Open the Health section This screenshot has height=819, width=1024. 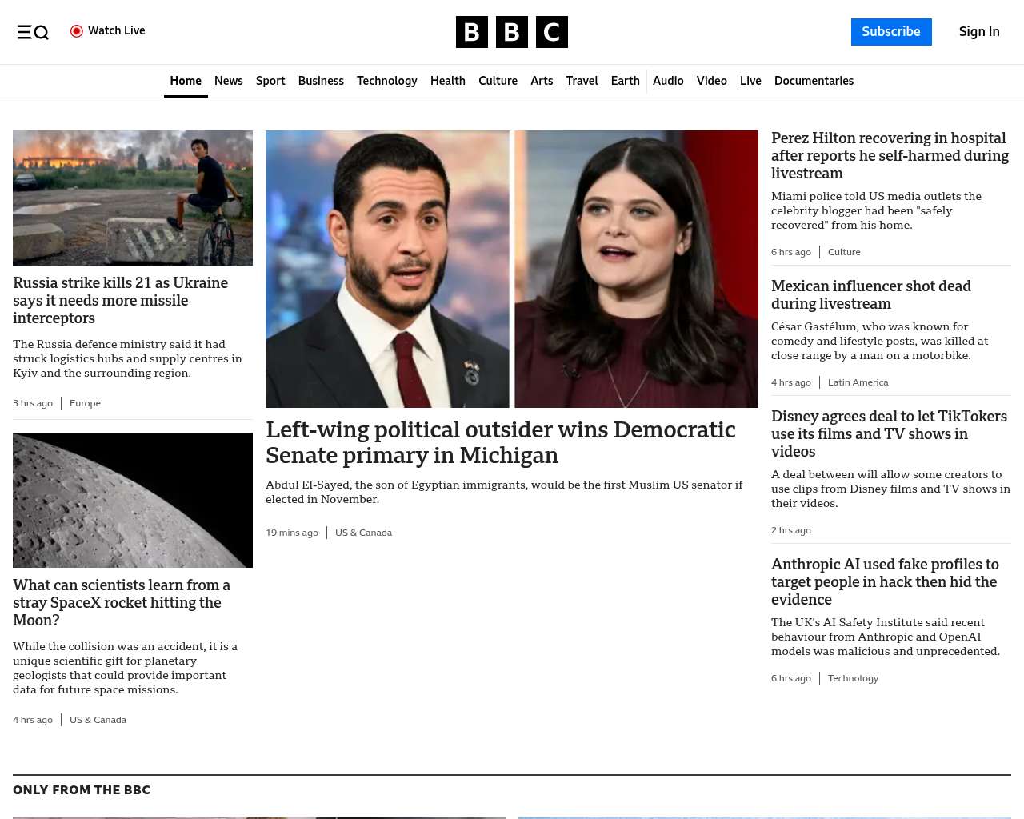448,81
